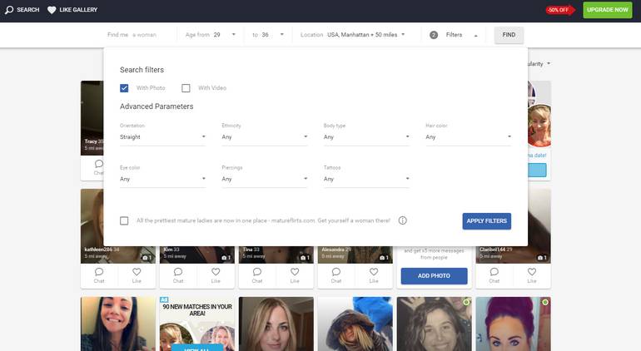641x351 pixels.
Task: Open the smiling brunette profile photo
Action: pos(118,324)
